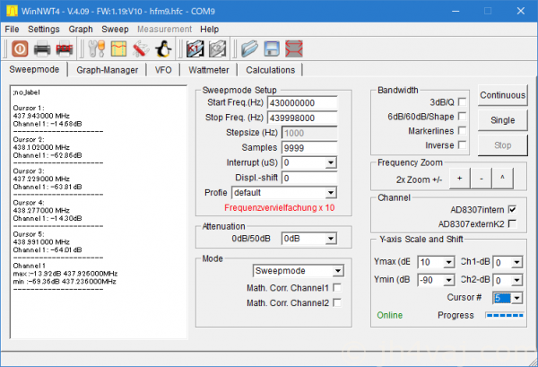The height and width of the screenshot is (367, 538).
Task: Open the Profile default dropdown
Action: pos(330,193)
